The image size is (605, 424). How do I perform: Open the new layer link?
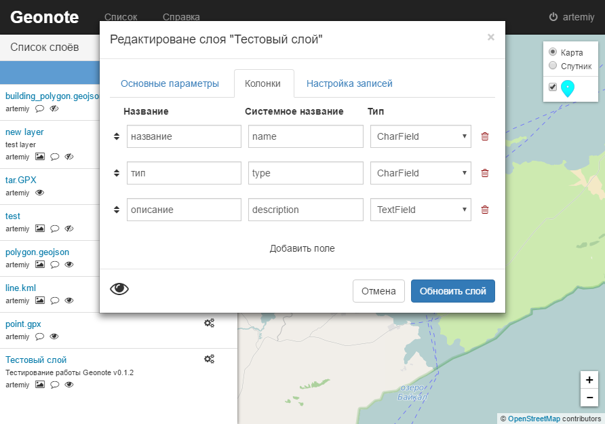point(24,132)
